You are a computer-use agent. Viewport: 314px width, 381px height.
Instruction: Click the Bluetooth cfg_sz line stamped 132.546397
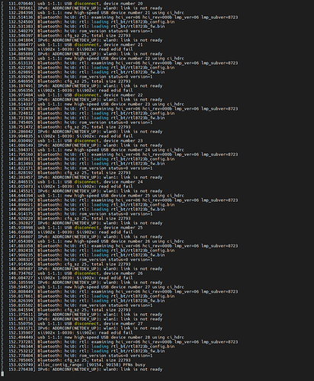click(x=66, y=36)
